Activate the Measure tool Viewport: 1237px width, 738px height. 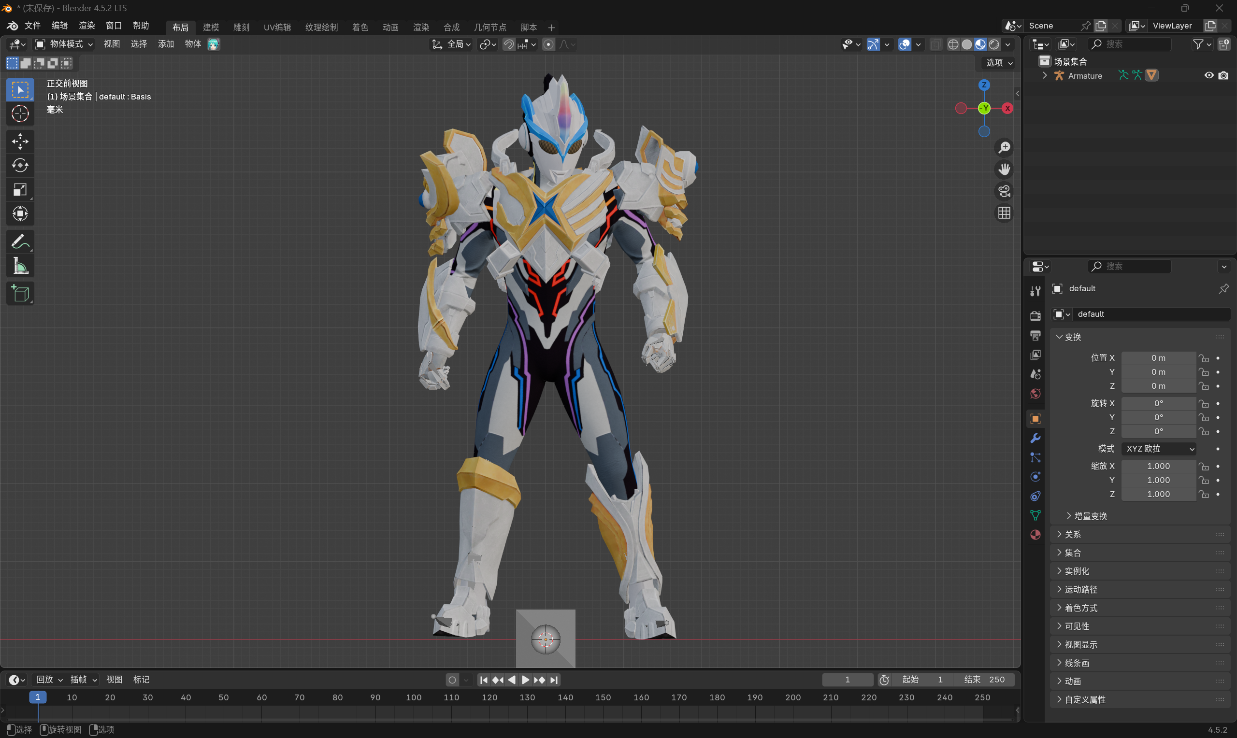click(20, 267)
